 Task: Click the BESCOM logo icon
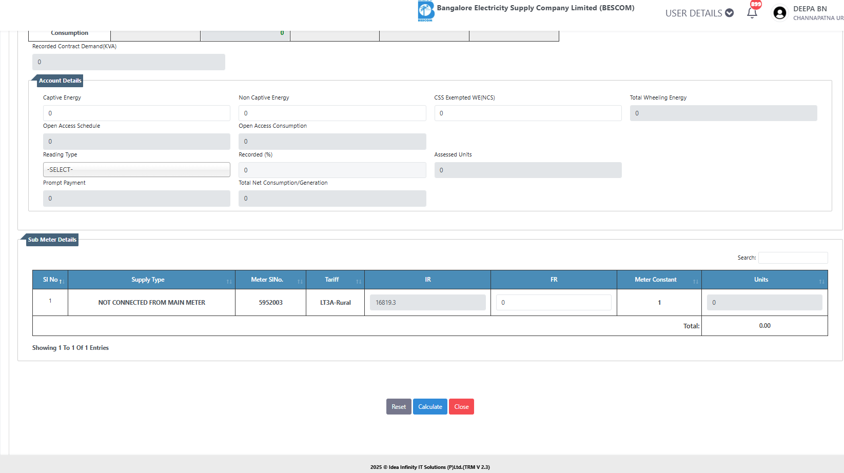click(425, 11)
